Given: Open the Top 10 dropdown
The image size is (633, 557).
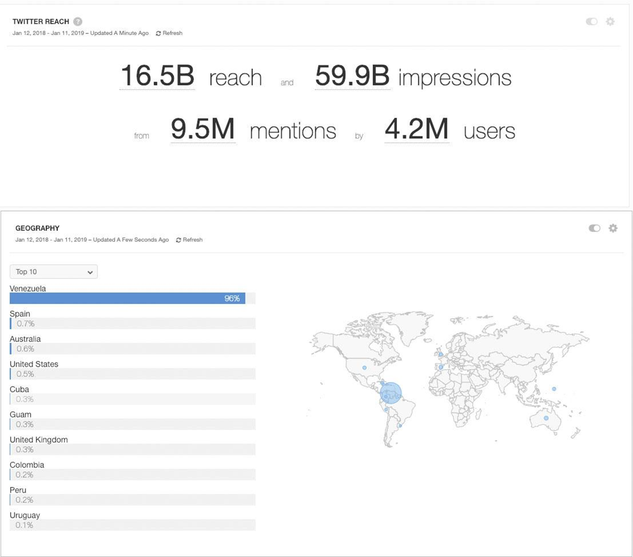Looking at the screenshot, I should (54, 272).
